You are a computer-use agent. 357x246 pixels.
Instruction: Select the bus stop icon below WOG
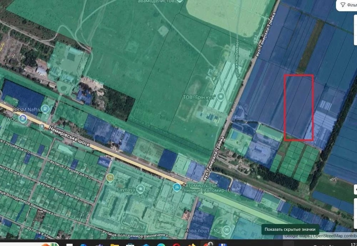click(42, 126)
